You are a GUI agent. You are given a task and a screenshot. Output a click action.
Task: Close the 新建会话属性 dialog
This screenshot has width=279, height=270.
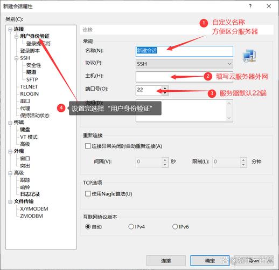coord(269,6)
